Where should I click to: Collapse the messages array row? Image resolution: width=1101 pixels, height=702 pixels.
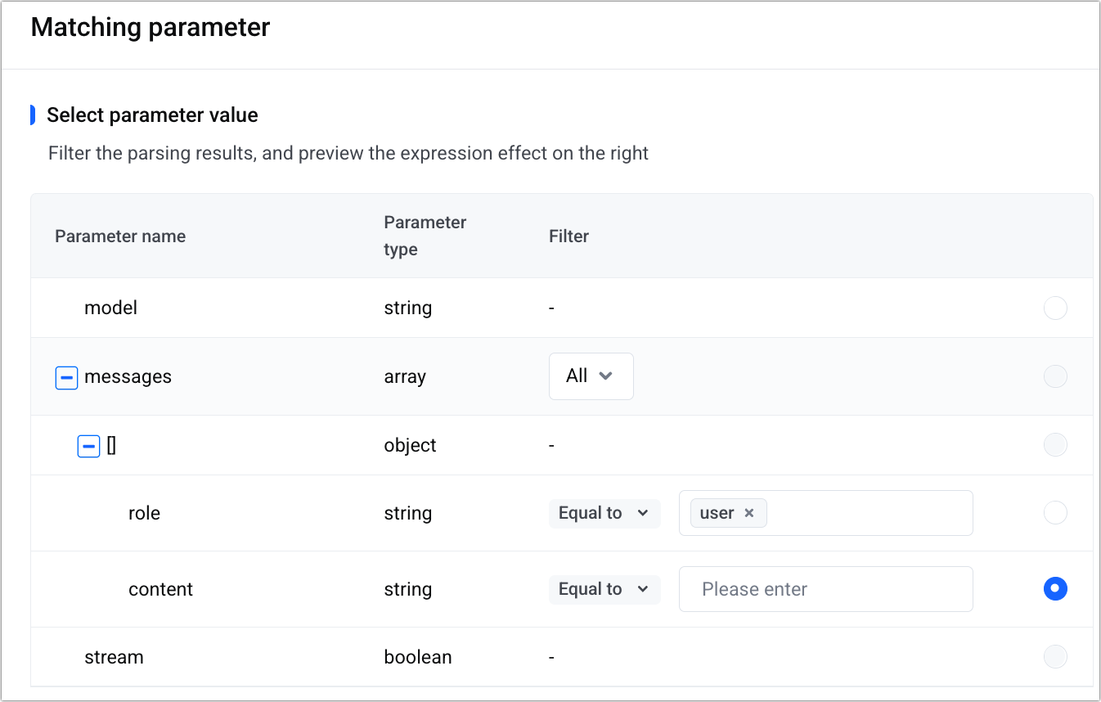tap(66, 377)
